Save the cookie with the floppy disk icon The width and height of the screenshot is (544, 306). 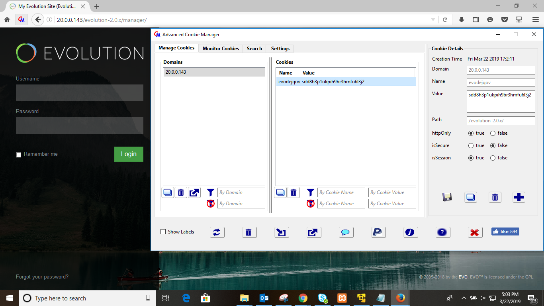click(447, 197)
